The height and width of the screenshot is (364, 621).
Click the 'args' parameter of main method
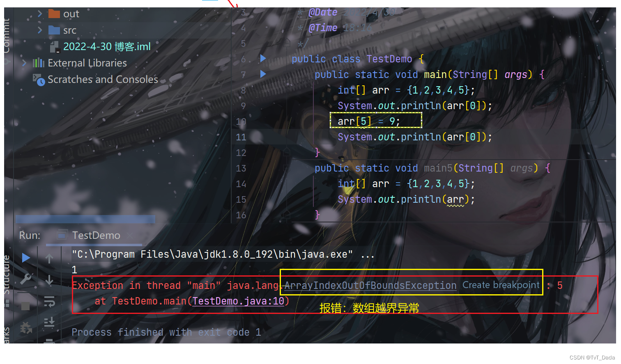point(516,75)
